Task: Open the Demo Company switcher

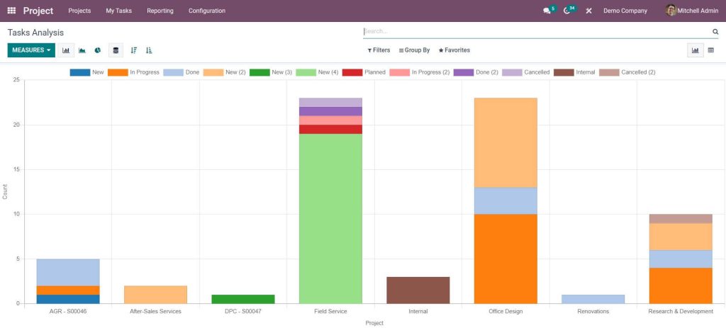Action: point(625,11)
